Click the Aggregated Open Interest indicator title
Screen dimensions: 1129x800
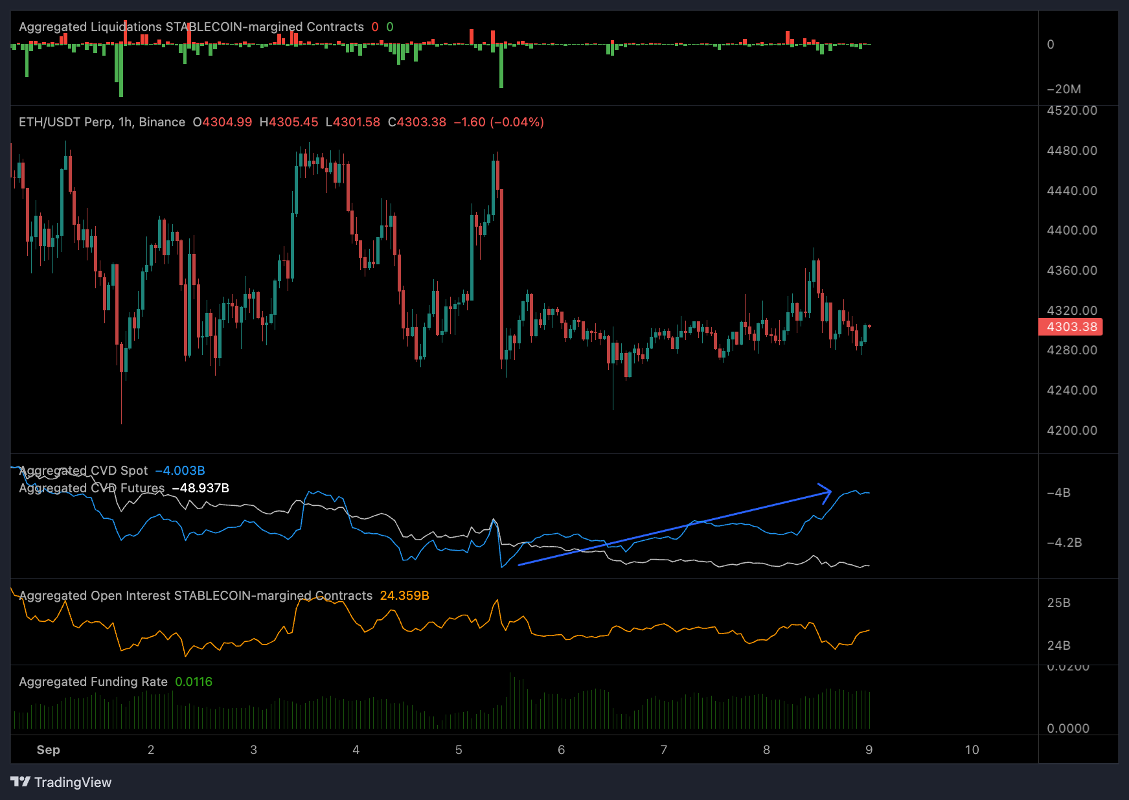pyautogui.click(x=196, y=596)
